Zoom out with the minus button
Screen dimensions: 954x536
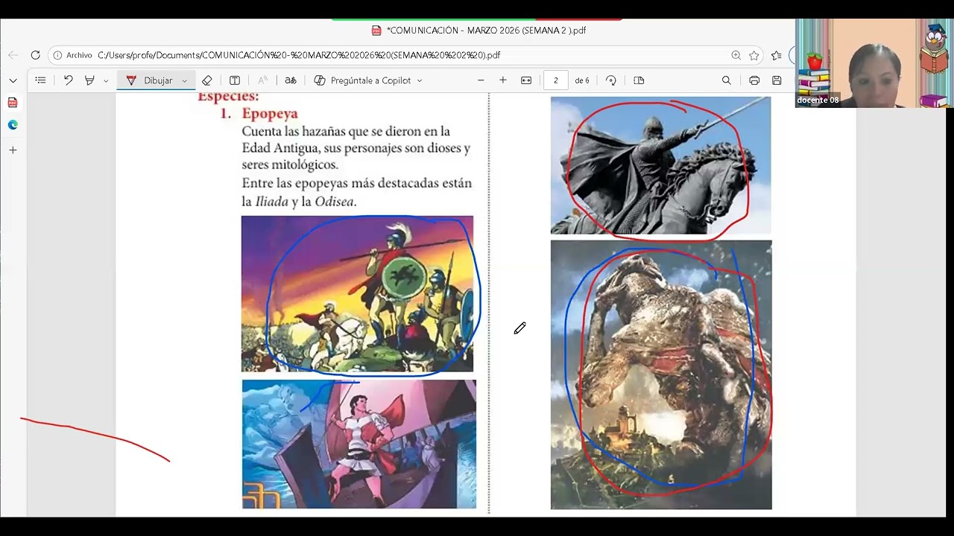pyautogui.click(x=481, y=80)
